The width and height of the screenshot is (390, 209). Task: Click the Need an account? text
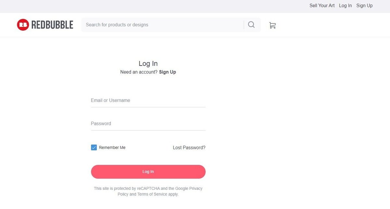click(x=139, y=72)
